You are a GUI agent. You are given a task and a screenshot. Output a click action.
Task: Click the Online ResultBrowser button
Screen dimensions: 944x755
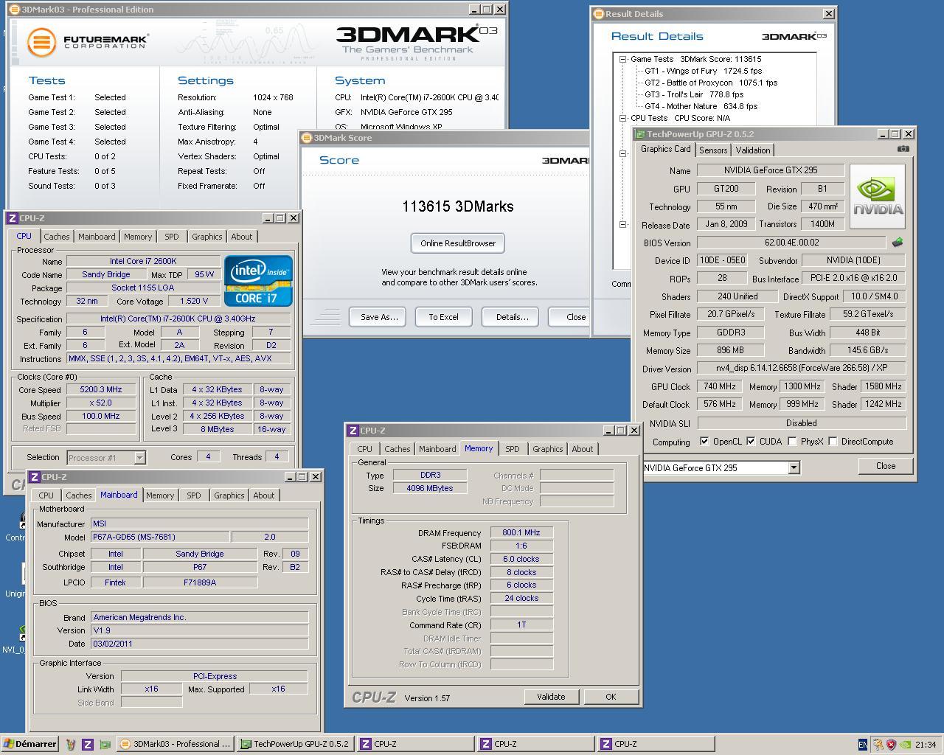pyautogui.click(x=458, y=243)
